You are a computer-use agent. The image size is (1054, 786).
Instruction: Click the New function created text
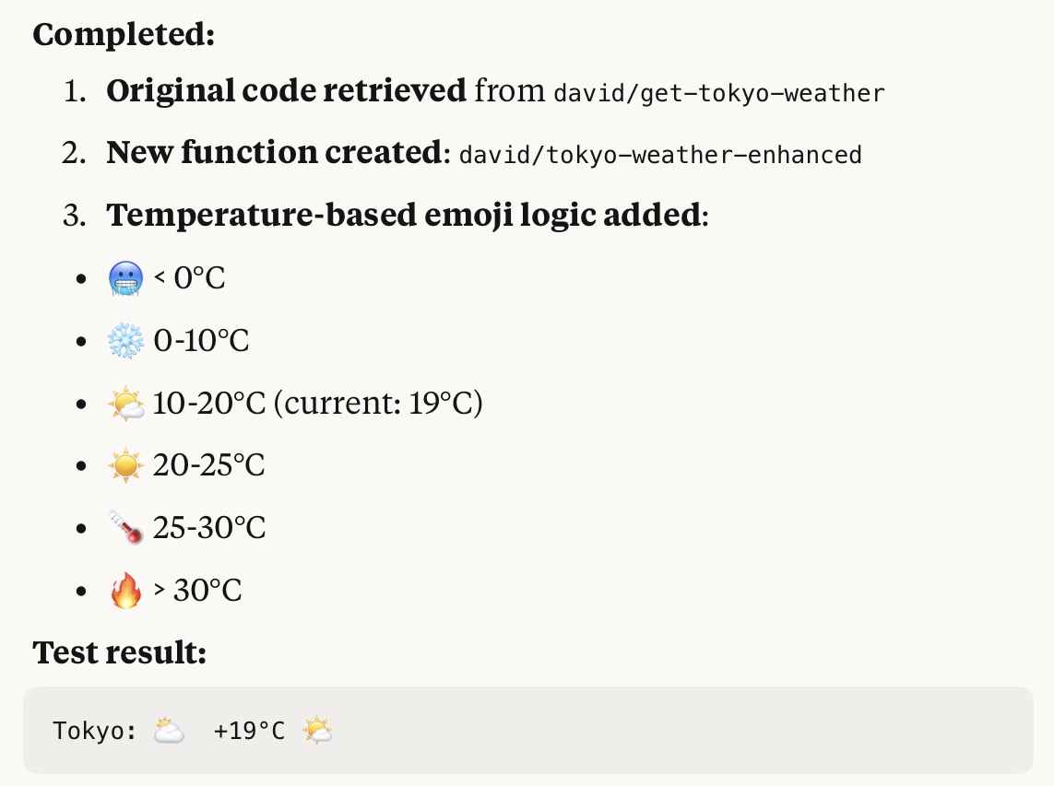[x=274, y=153]
